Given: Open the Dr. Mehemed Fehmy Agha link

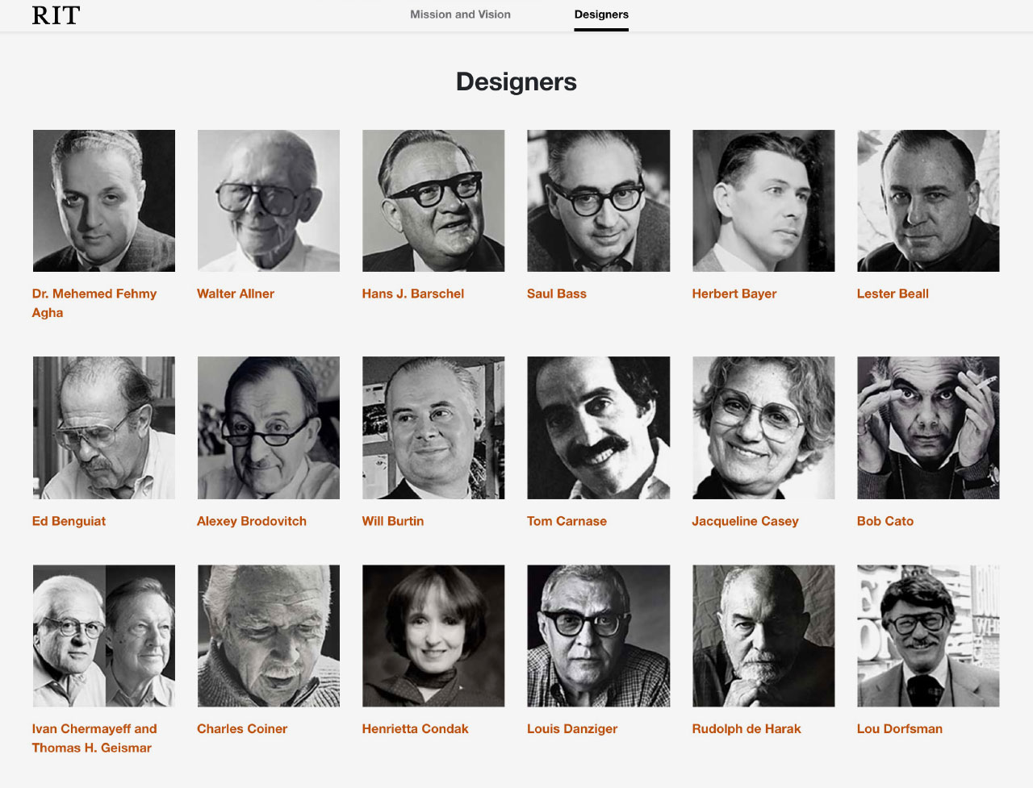Looking at the screenshot, I should pyautogui.click(x=94, y=303).
